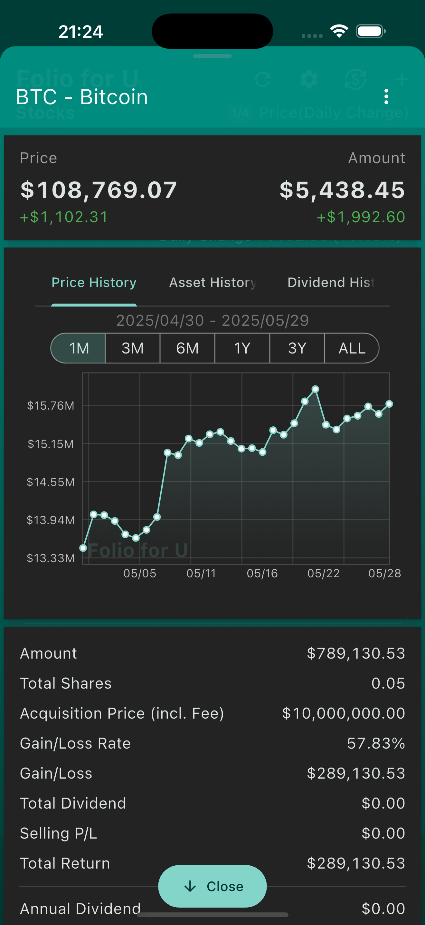Select the 6M time range

[x=187, y=348]
